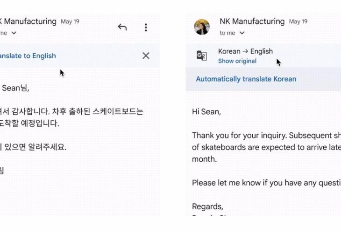Select "Automatically translate Korean"
Image resolution: width=341 pixels, height=233 pixels.
click(x=246, y=79)
